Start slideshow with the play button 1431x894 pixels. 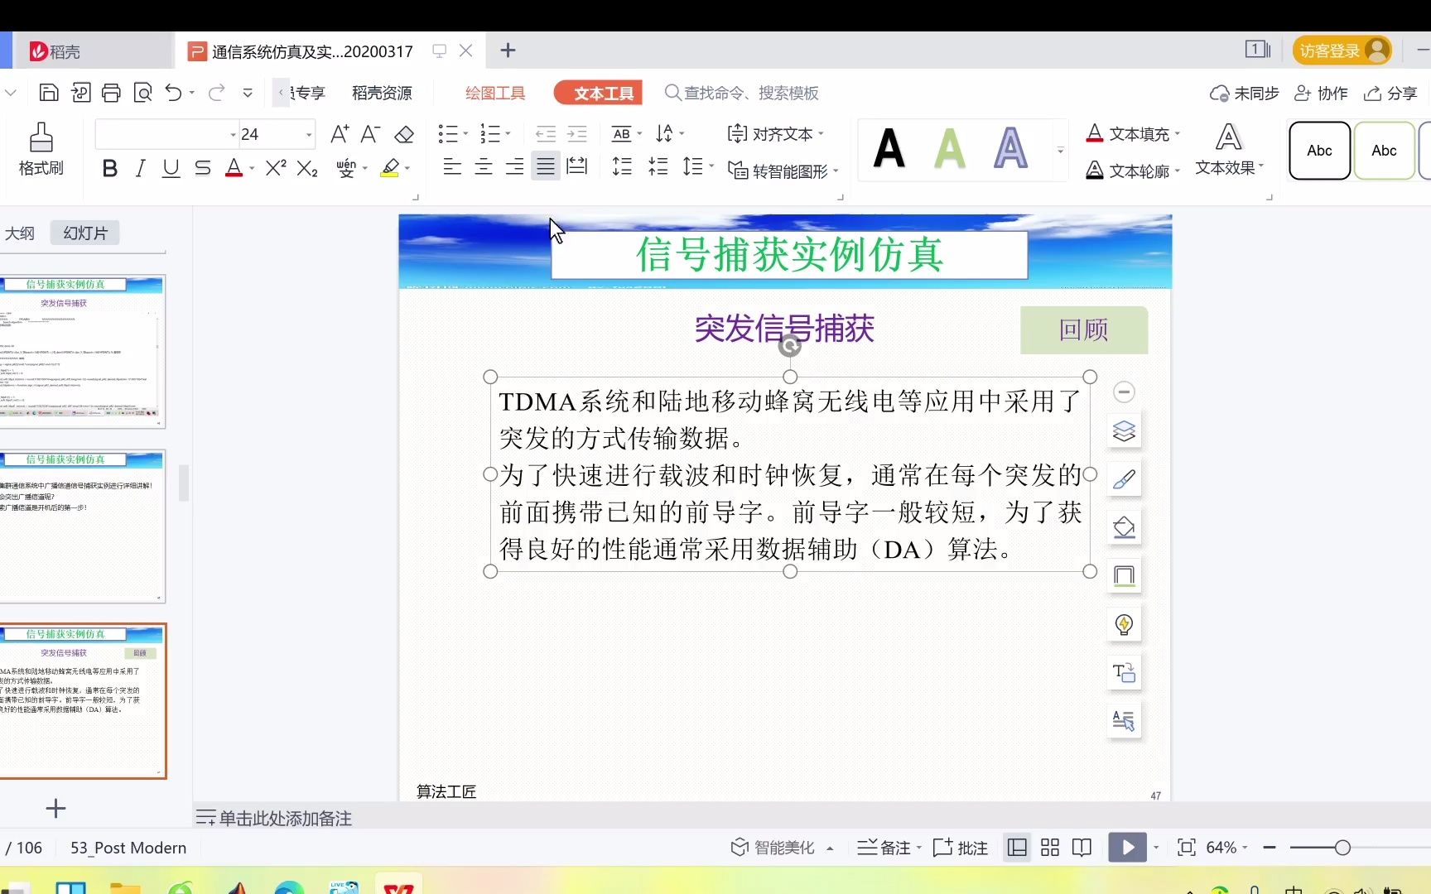tap(1128, 847)
